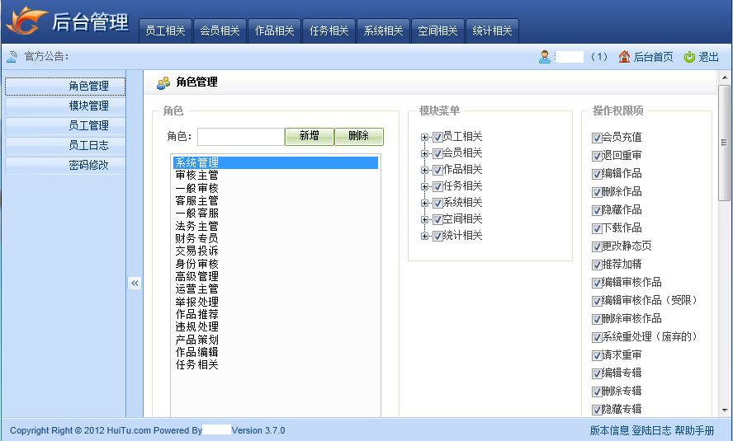The image size is (733, 441).
Task: Click the 后台管理 logo icon
Action: pyautogui.click(x=26, y=21)
